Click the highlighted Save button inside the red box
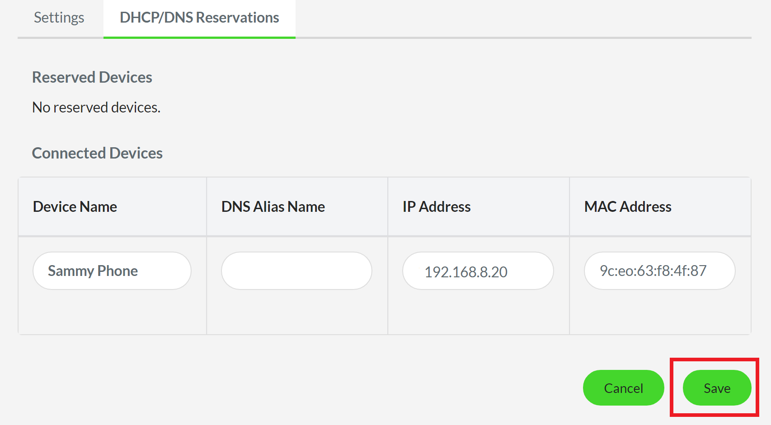 click(716, 388)
